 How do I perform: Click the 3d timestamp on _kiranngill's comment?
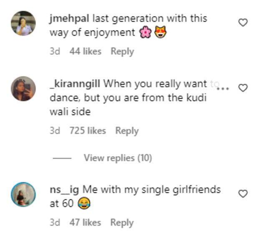(x=55, y=131)
